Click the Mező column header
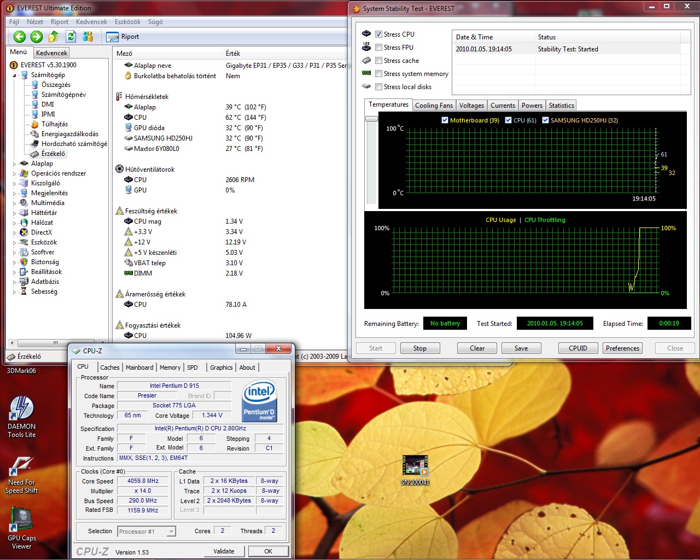Image resolution: width=700 pixels, height=560 pixels. [167, 54]
